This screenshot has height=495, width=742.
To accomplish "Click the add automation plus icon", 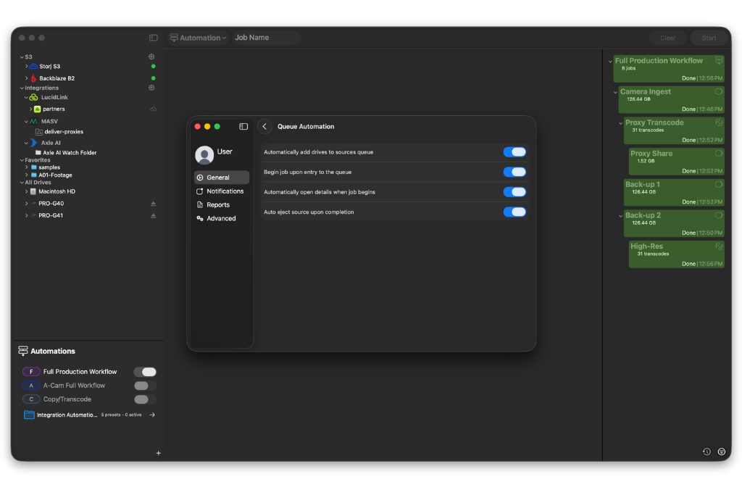I will 159,453.
